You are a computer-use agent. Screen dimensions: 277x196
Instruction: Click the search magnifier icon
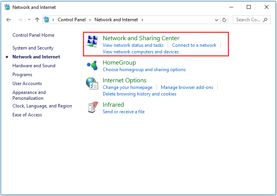pyautogui.click(x=265, y=20)
